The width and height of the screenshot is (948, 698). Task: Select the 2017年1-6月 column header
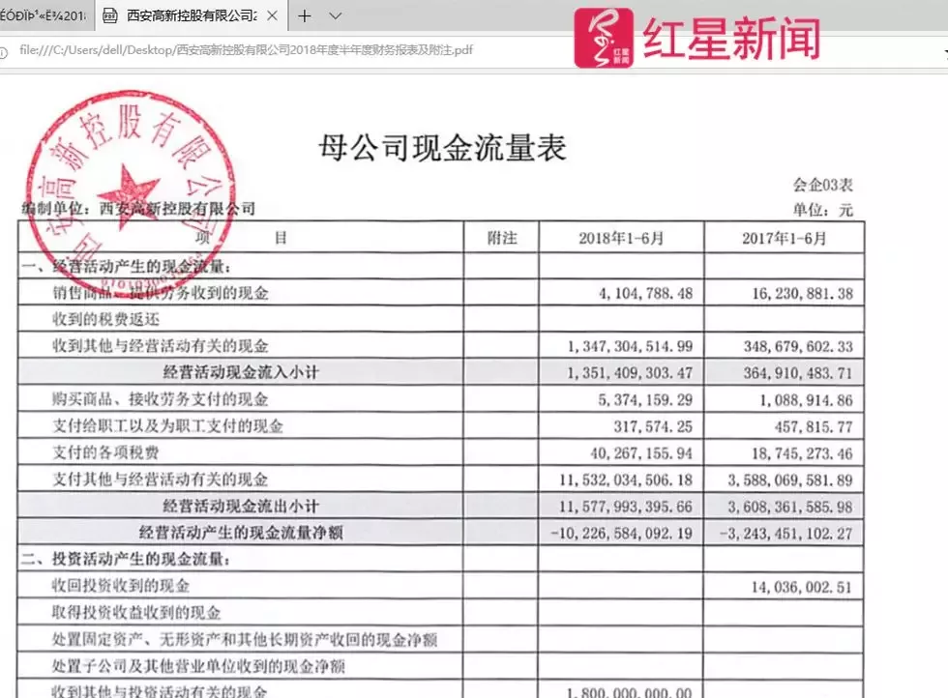(784, 238)
